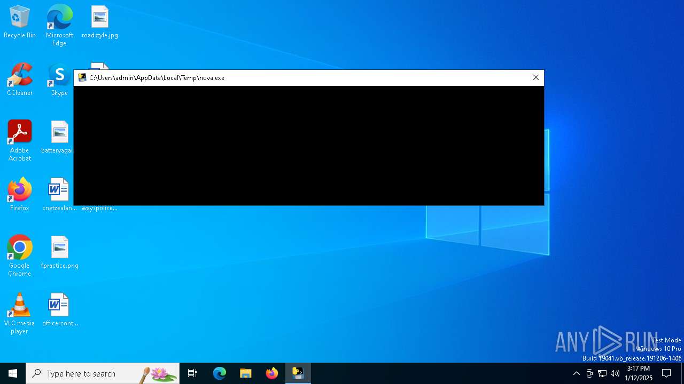This screenshot has width=684, height=384.
Task: Click the nova.exe title path text
Action: point(157,78)
